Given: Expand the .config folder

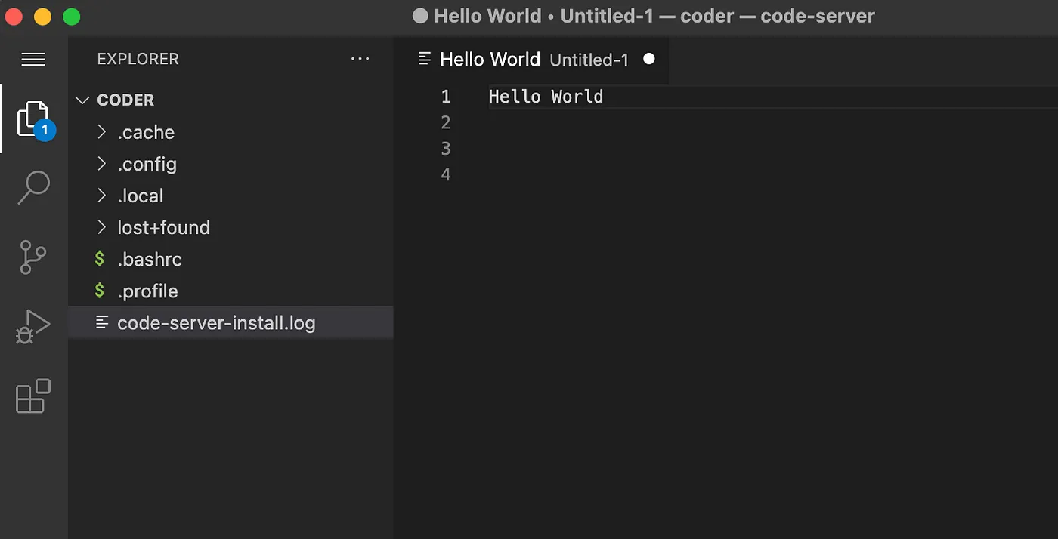Looking at the screenshot, I should pos(147,164).
